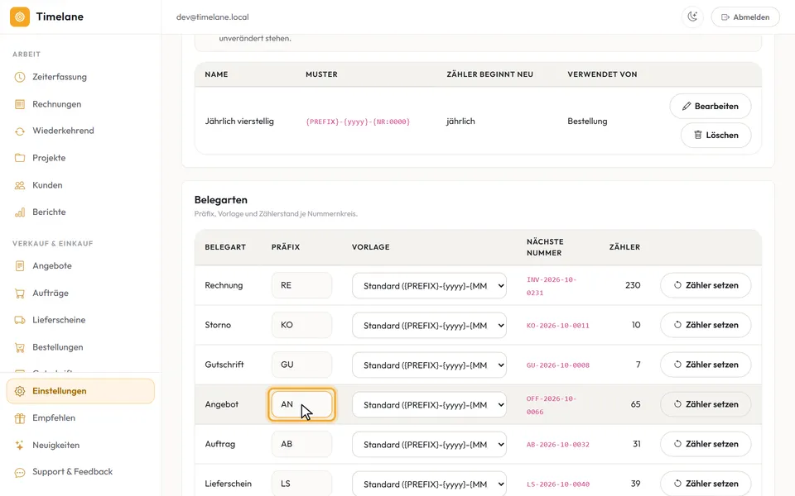Open Berichte chart icon
This screenshot has width=795, height=496.
pyautogui.click(x=20, y=212)
